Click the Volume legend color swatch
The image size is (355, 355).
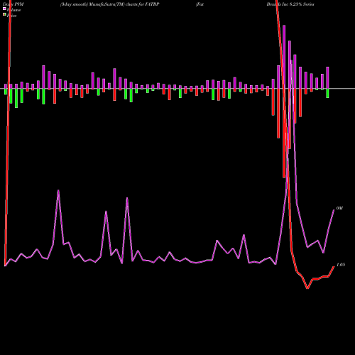4,9
